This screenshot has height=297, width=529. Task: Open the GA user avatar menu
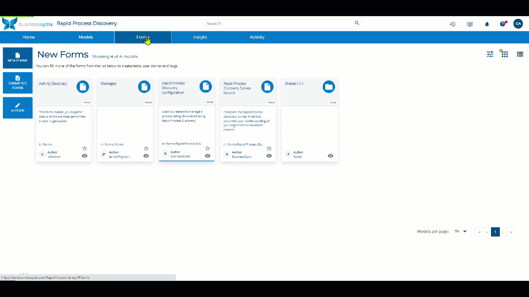tap(518, 24)
